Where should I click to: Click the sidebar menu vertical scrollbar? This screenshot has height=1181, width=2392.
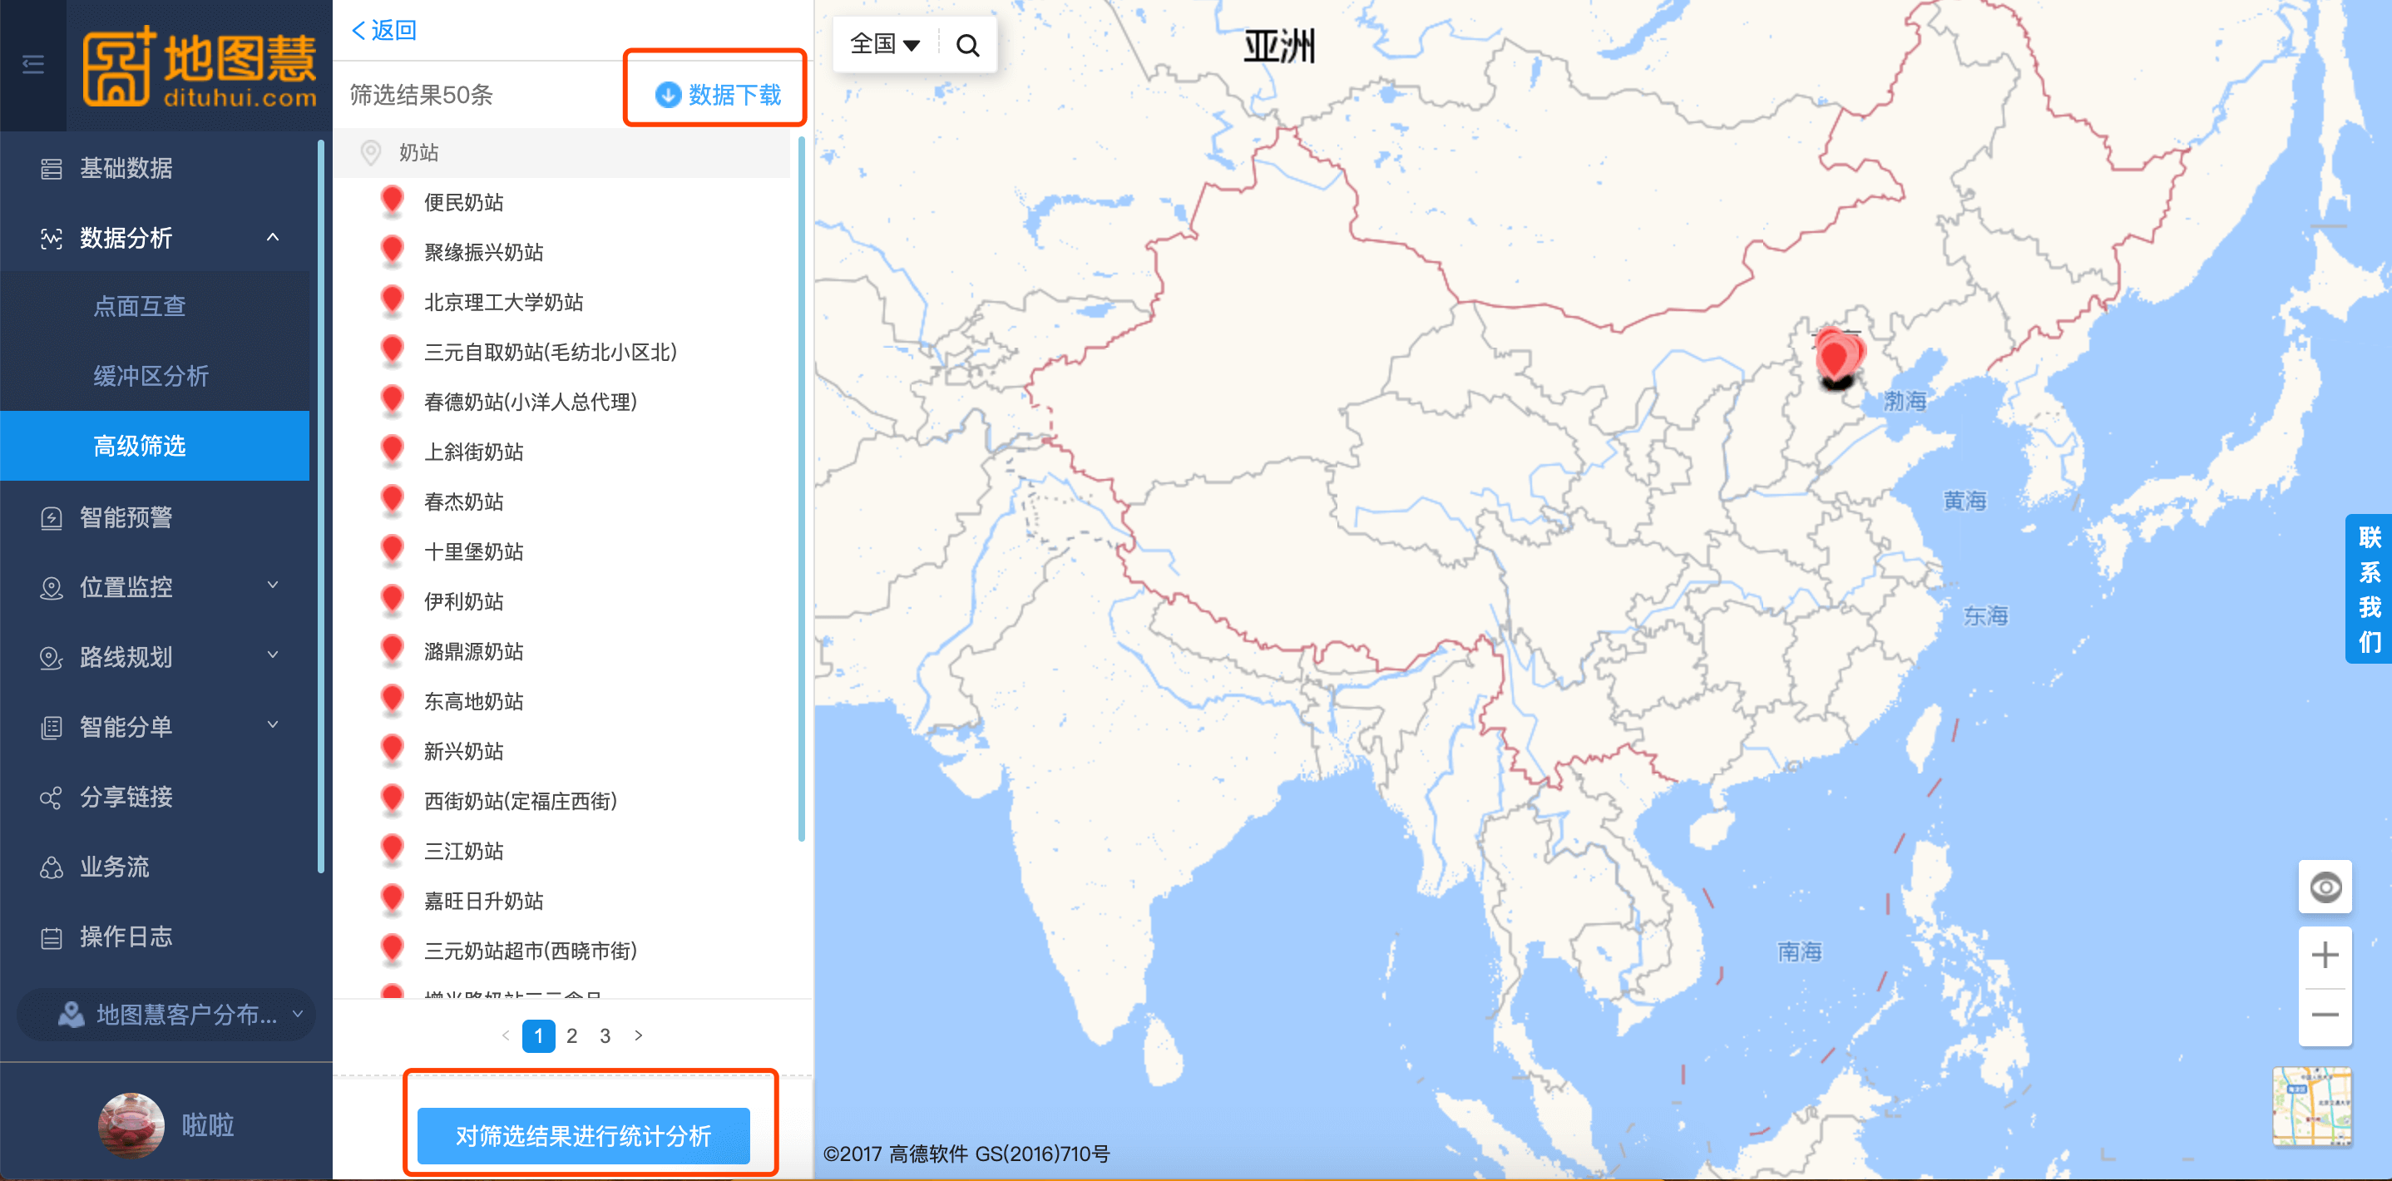click(x=321, y=506)
